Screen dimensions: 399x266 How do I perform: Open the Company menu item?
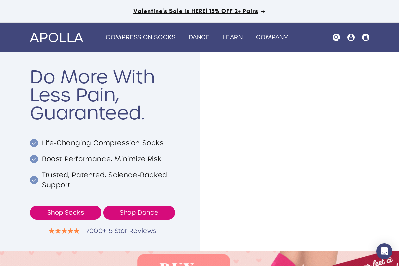pos(272,37)
